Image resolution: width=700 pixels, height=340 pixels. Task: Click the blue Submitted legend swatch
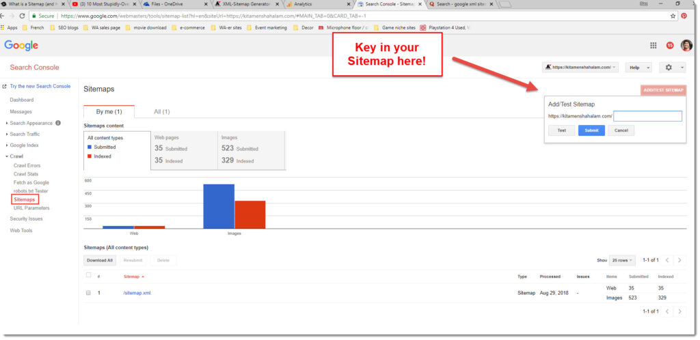click(90, 147)
